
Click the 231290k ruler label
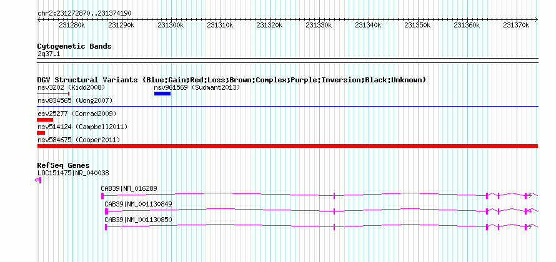122,25
